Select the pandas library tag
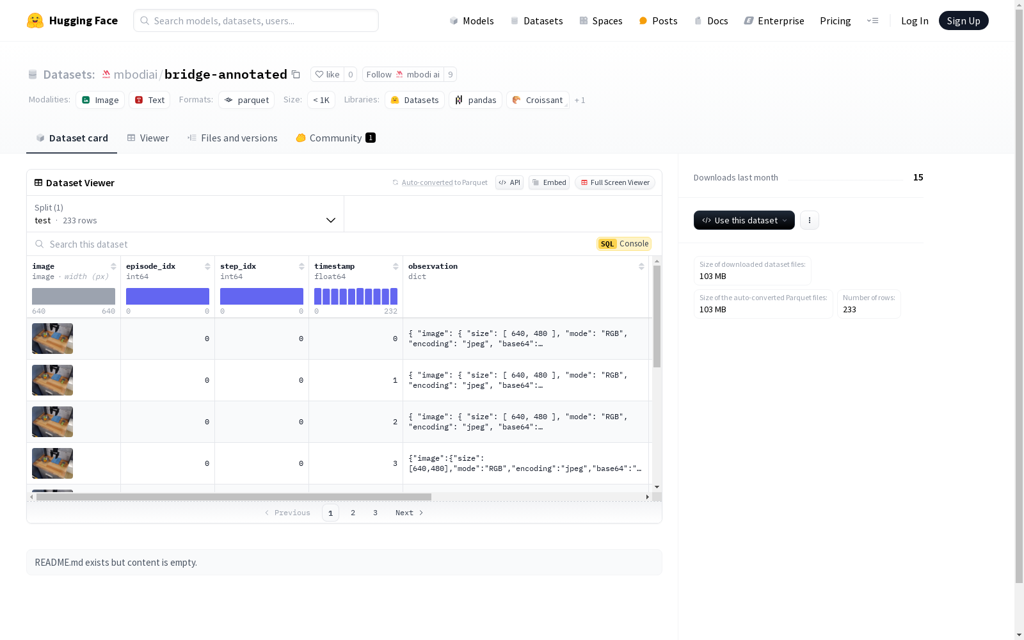 click(x=476, y=100)
